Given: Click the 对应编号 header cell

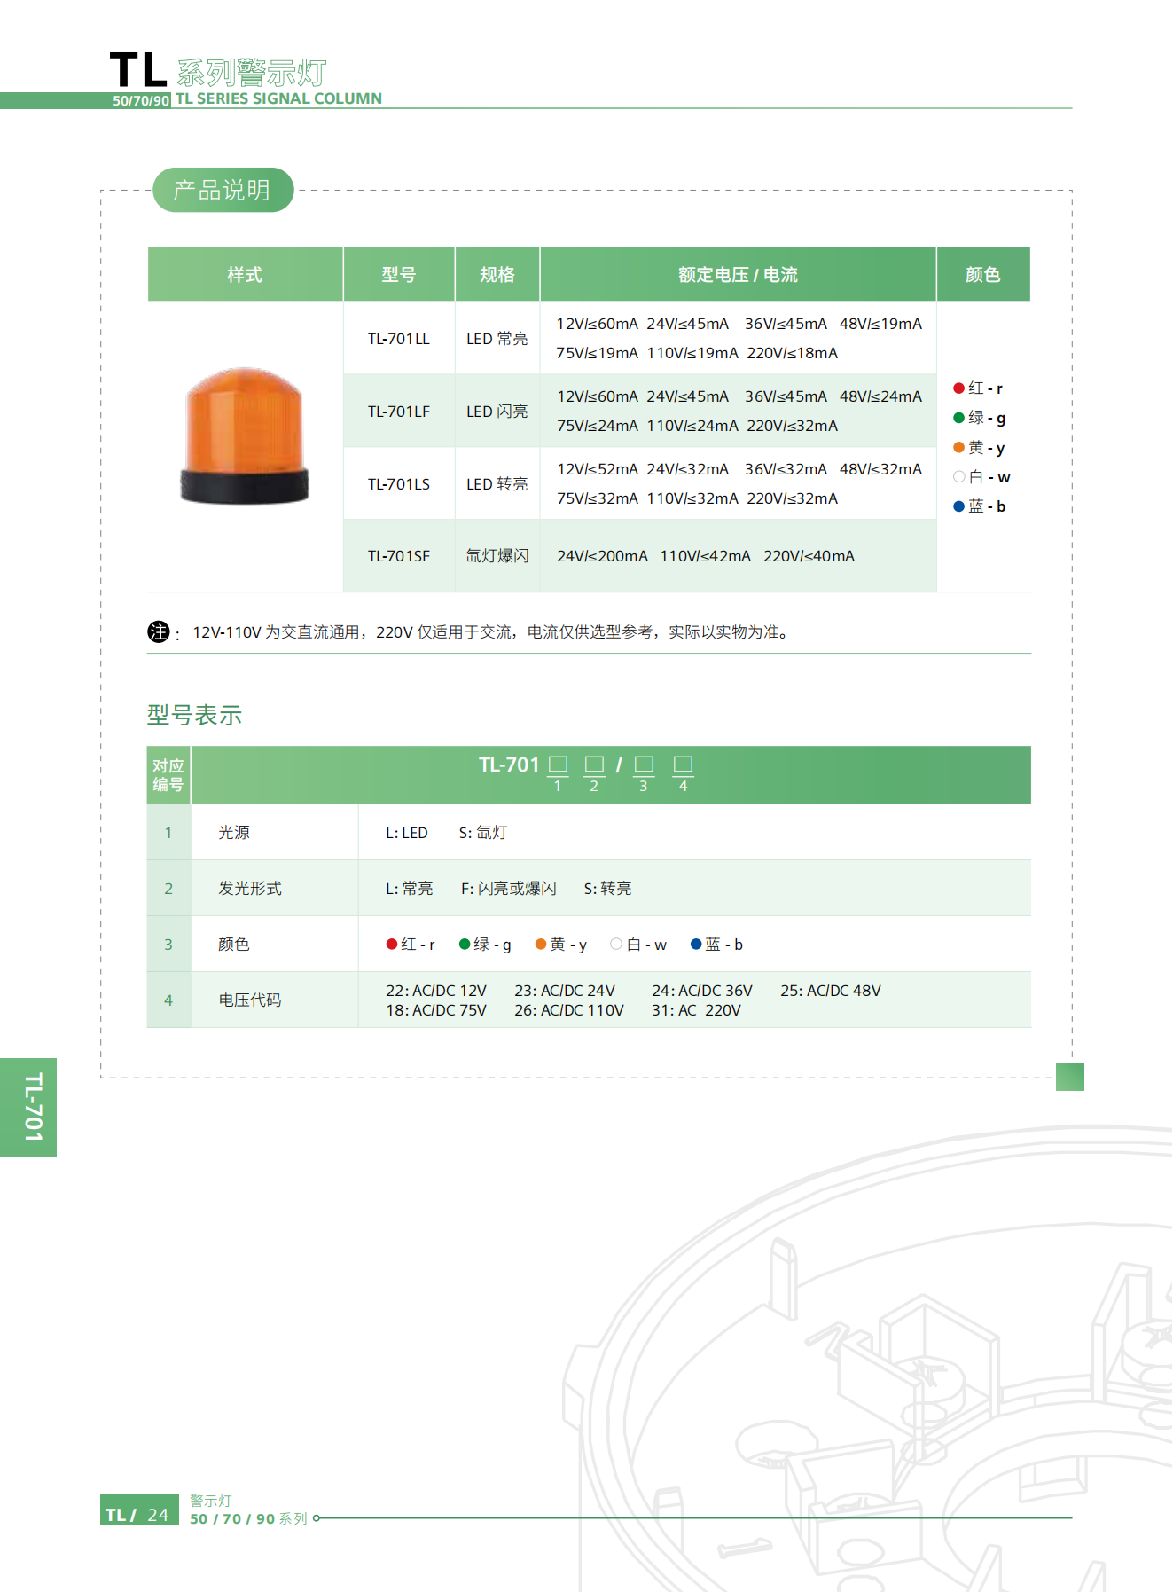Looking at the screenshot, I should pyautogui.click(x=168, y=775).
